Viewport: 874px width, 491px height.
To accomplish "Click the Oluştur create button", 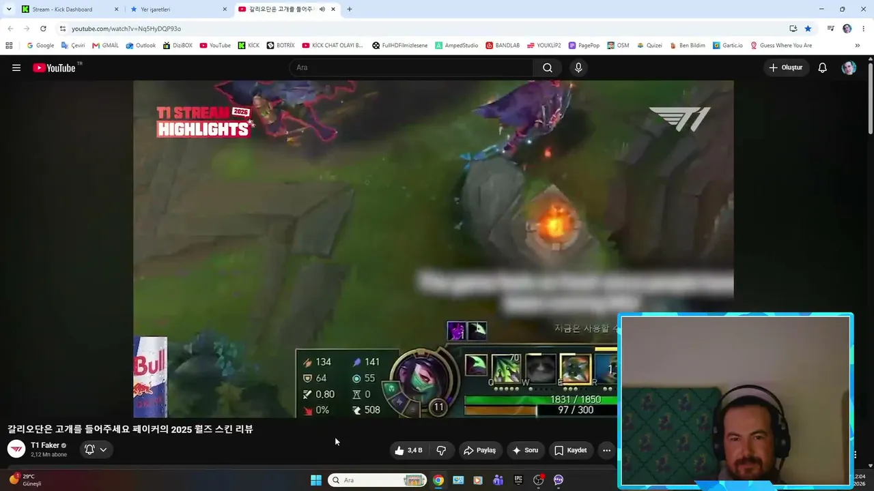I will pos(787,68).
